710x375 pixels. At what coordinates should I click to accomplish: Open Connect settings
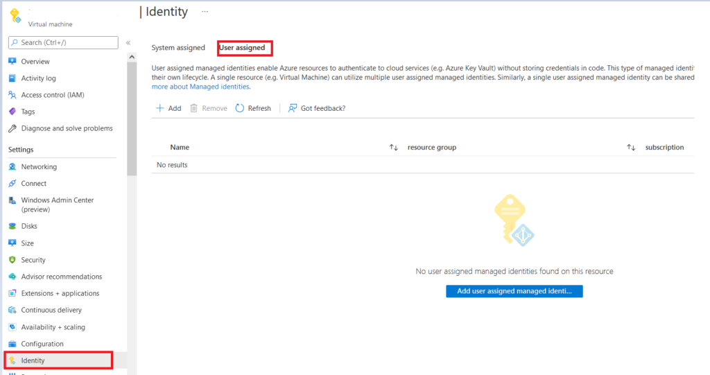tap(33, 184)
